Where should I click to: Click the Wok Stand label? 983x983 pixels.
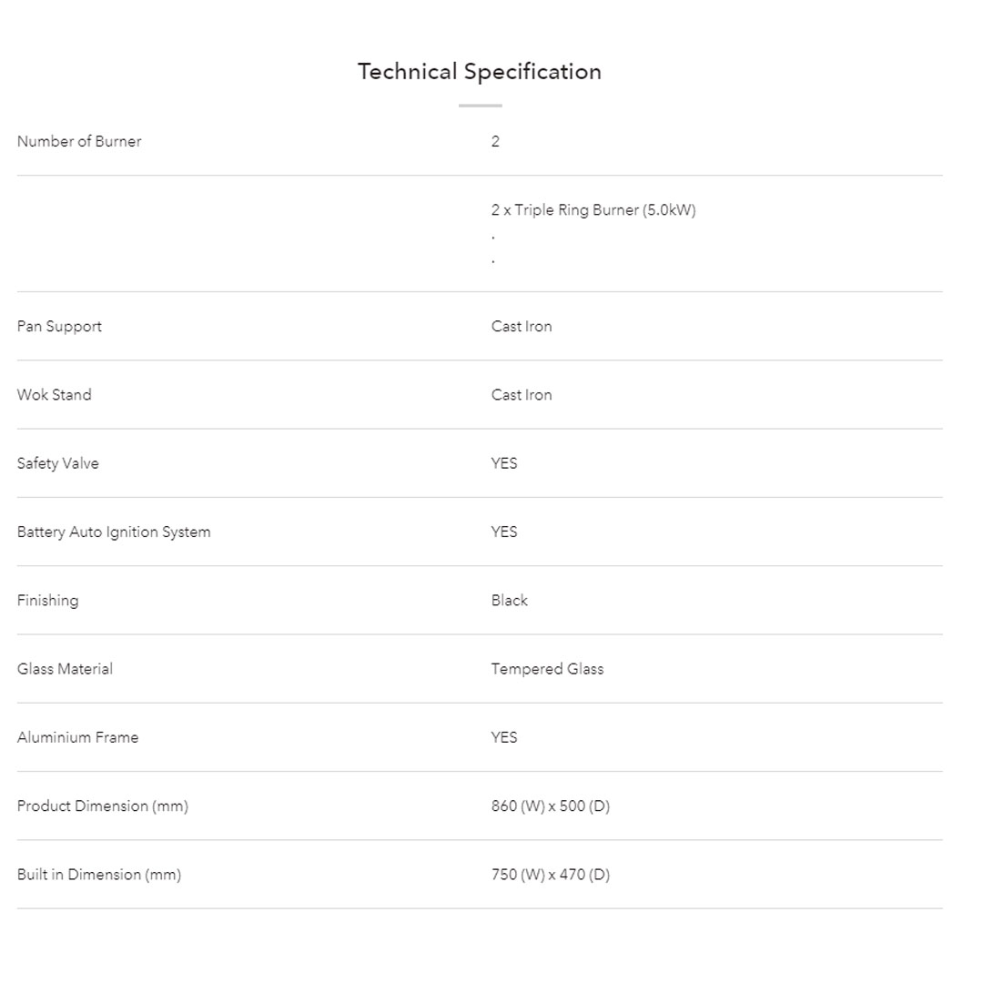54,395
